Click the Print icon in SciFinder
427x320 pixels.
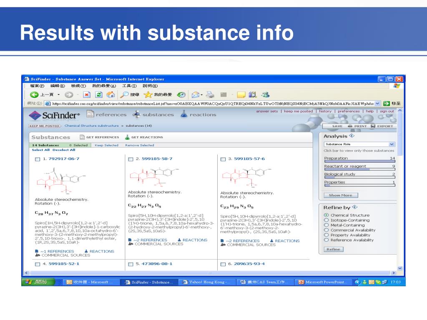350,126
